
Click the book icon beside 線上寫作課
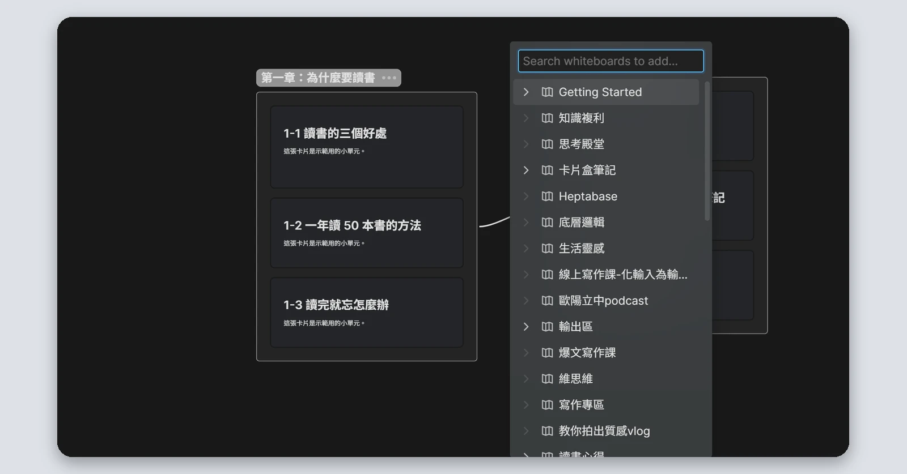click(547, 274)
